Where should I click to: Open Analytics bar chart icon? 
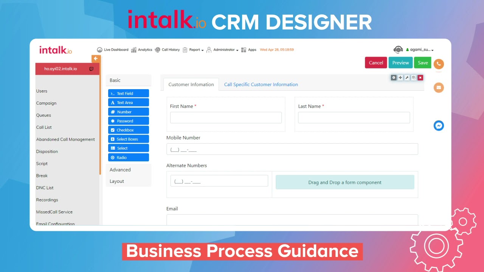point(134,50)
